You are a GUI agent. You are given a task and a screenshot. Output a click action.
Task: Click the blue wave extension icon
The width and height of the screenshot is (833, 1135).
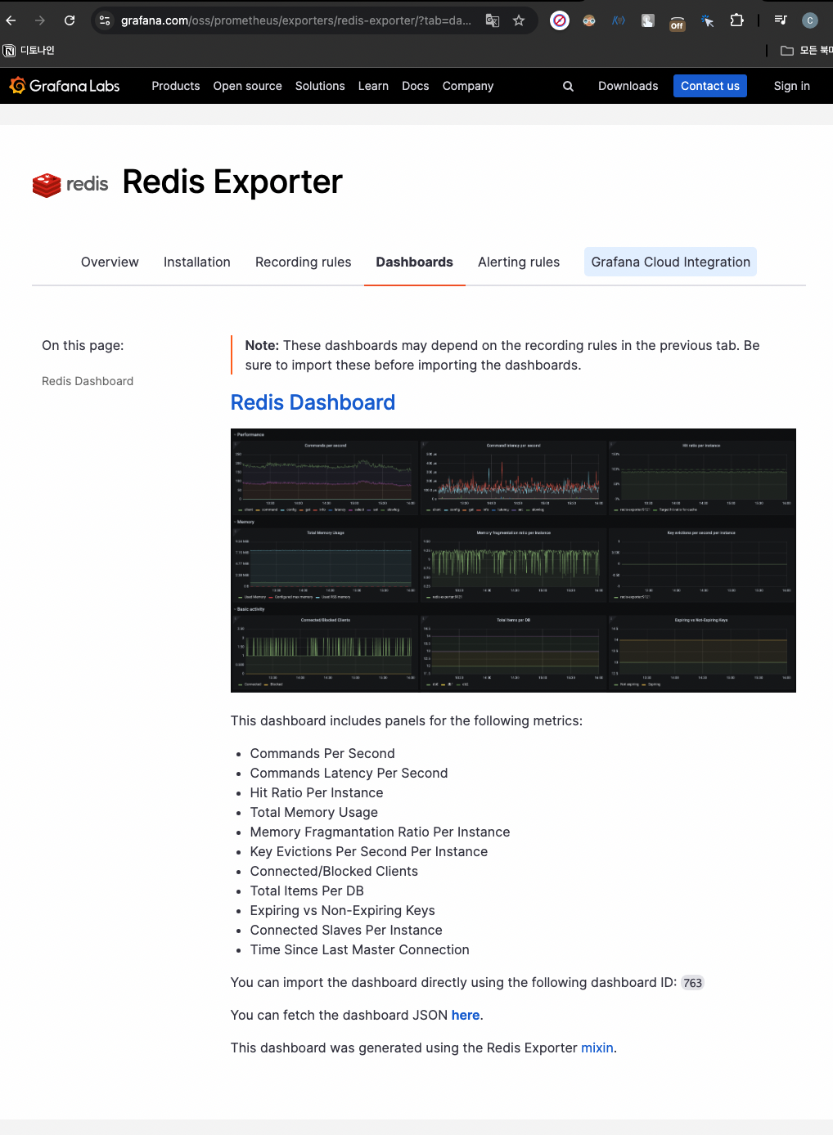[619, 20]
